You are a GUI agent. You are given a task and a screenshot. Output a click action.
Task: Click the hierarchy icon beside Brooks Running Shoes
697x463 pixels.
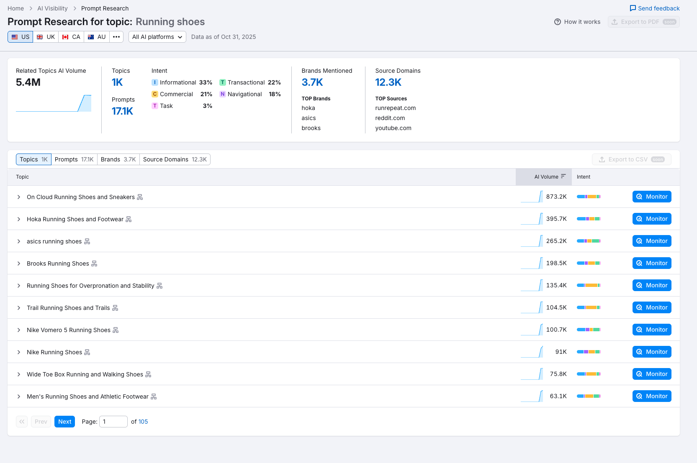point(94,263)
